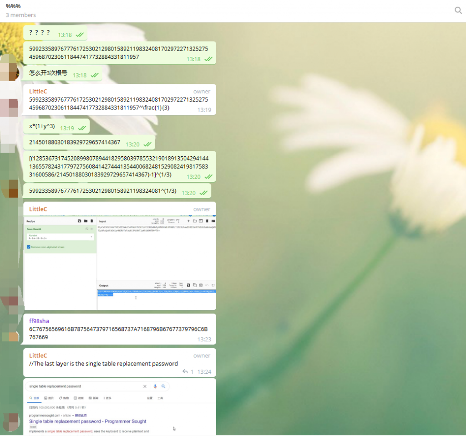Click the owner badge on the last layer message
466x438 pixels.
click(202, 356)
